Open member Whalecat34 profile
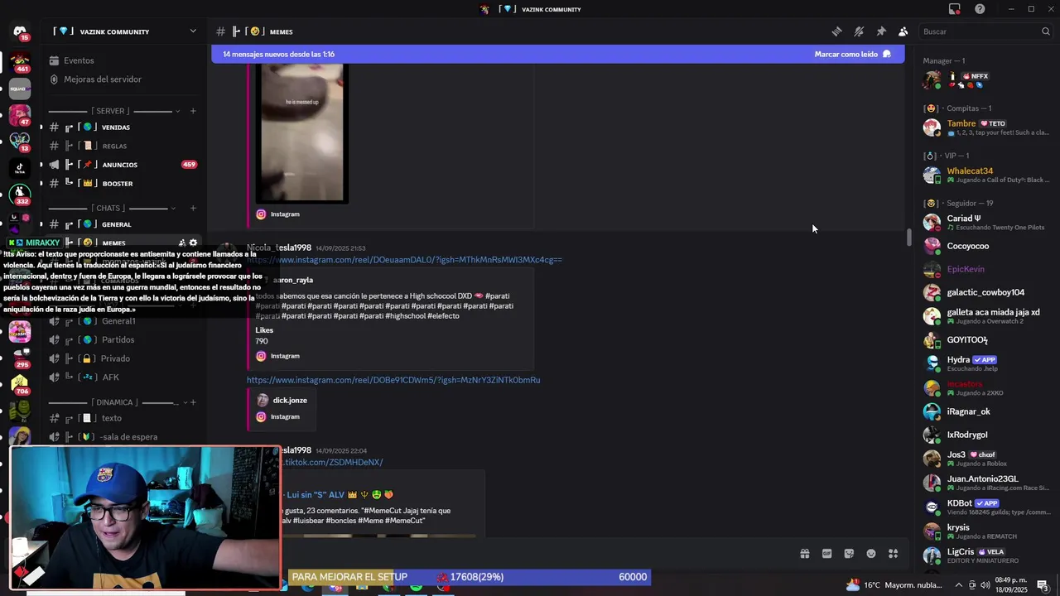The height and width of the screenshot is (596, 1060). (x=986, y=175)
